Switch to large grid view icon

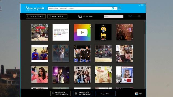pyautogui.click(x=139, y=16)
